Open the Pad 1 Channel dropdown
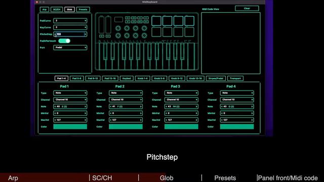Image resolution: width=324 pixels, height=182 pixels. 70,100
